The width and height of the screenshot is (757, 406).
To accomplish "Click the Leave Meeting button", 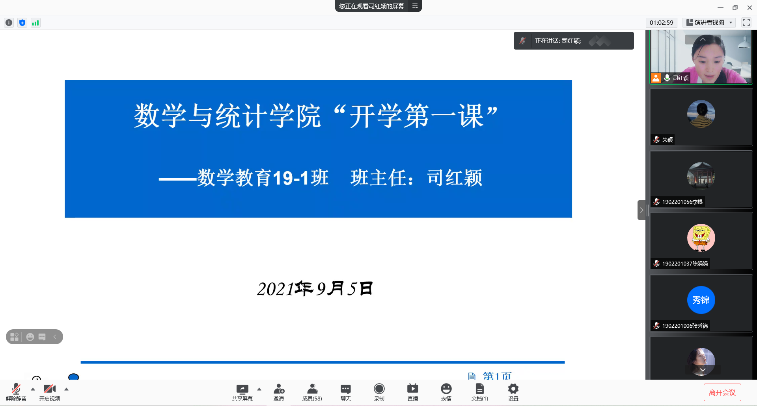I will (x=722, y=392).
